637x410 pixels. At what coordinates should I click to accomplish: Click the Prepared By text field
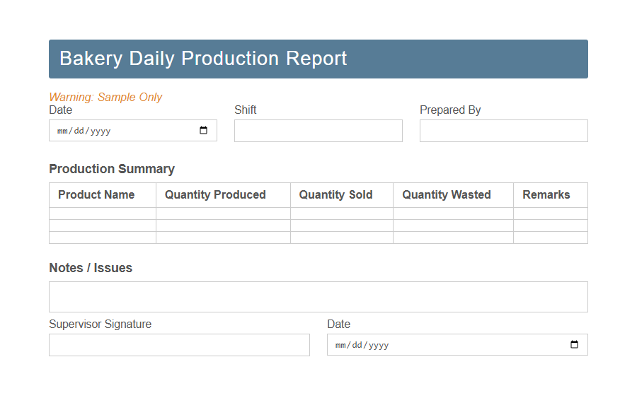[x=503, y=130]
